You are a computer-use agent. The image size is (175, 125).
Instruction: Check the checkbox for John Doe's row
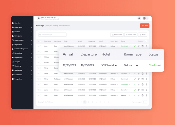(x=40, y=46)
